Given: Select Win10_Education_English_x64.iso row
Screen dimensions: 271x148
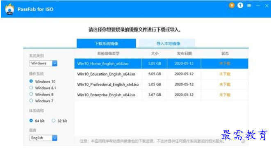Looking at the screenshot, I should coord(161,74).
